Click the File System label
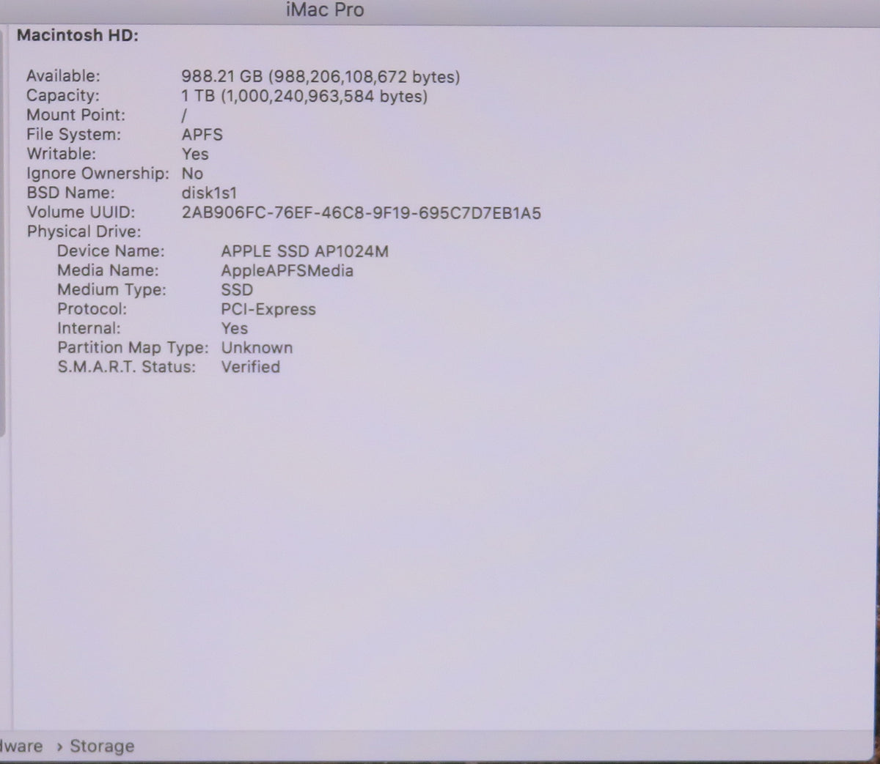This screenshot has height=764, width=880. click(x=73, y=135)
